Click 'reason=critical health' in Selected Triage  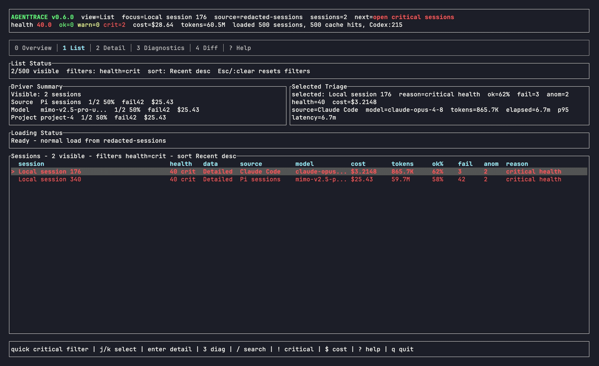click(439, 94)
